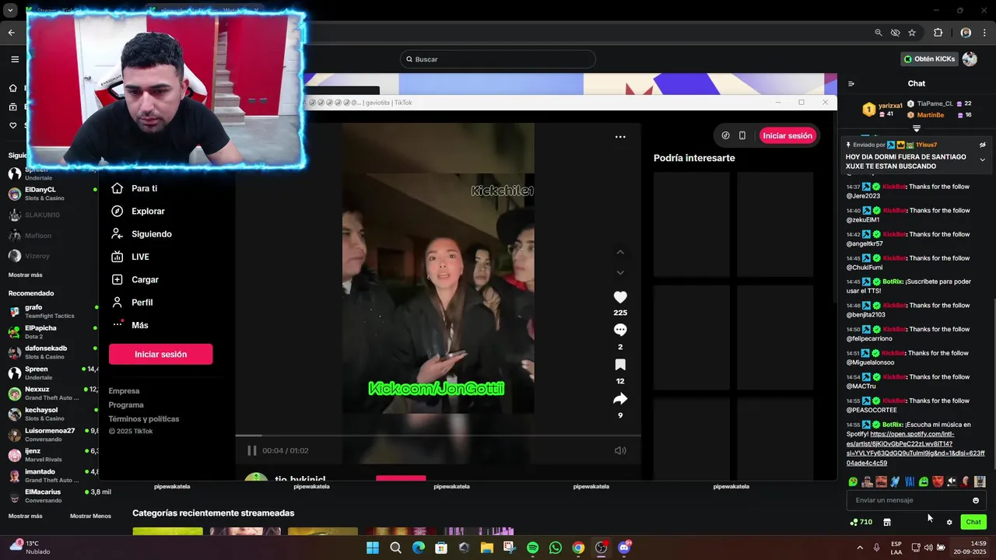Screen dimensions: 996x560
Task: Open chat settings gear icon
Action: coord(949,522)
